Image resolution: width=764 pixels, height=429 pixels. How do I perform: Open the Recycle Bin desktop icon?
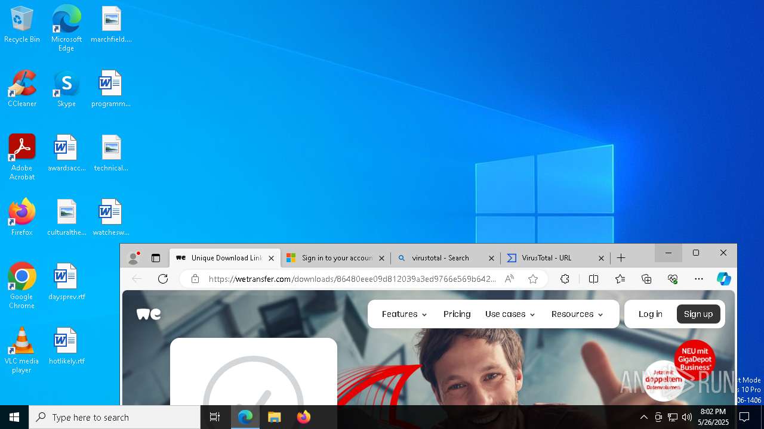coord(22,25)
